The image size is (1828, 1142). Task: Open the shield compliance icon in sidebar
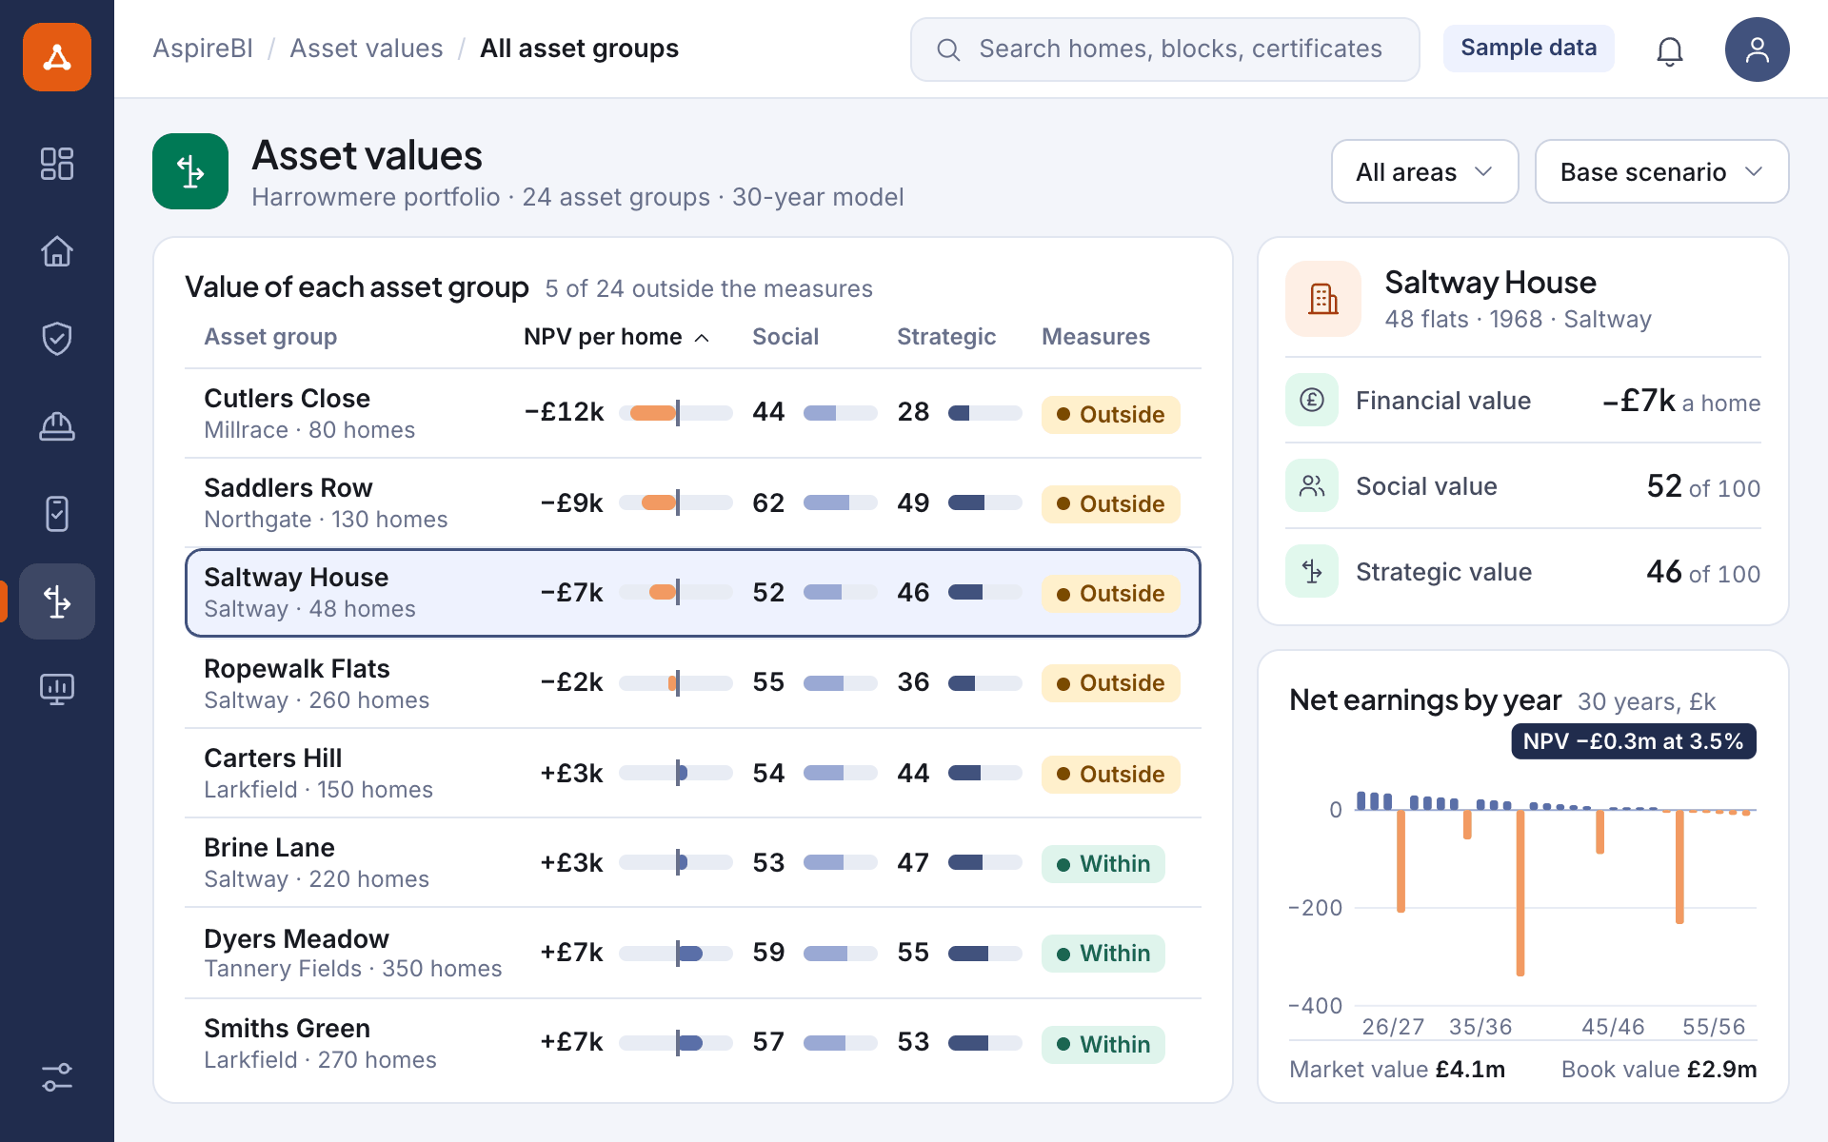point(57,339)
